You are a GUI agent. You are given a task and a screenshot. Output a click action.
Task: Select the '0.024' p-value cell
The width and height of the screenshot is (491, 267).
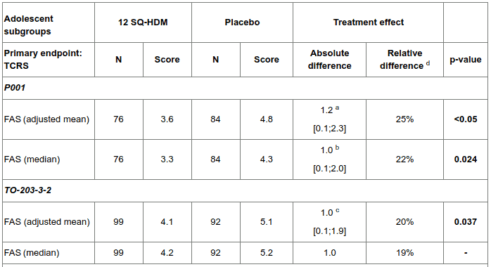(465, 159)
